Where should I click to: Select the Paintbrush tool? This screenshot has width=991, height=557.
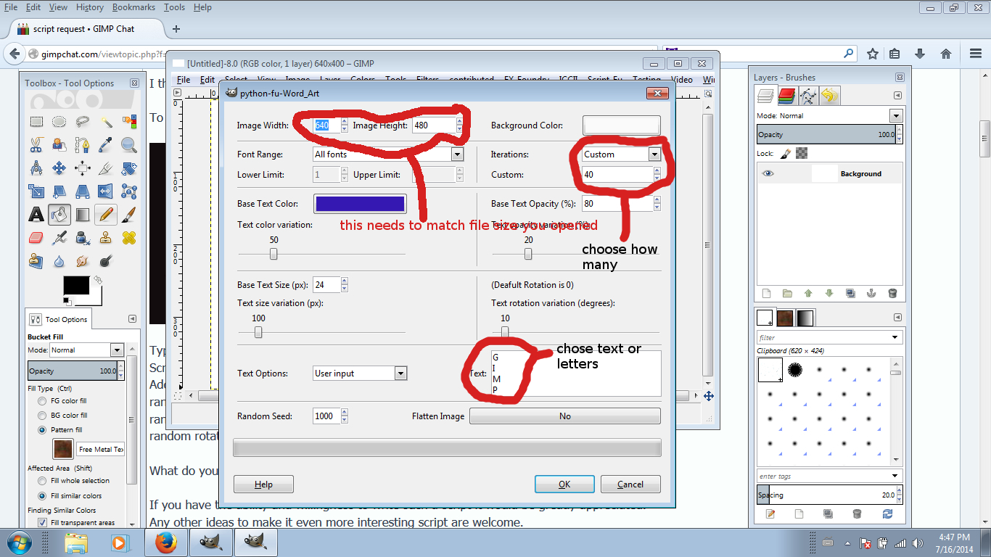point(129,214)
